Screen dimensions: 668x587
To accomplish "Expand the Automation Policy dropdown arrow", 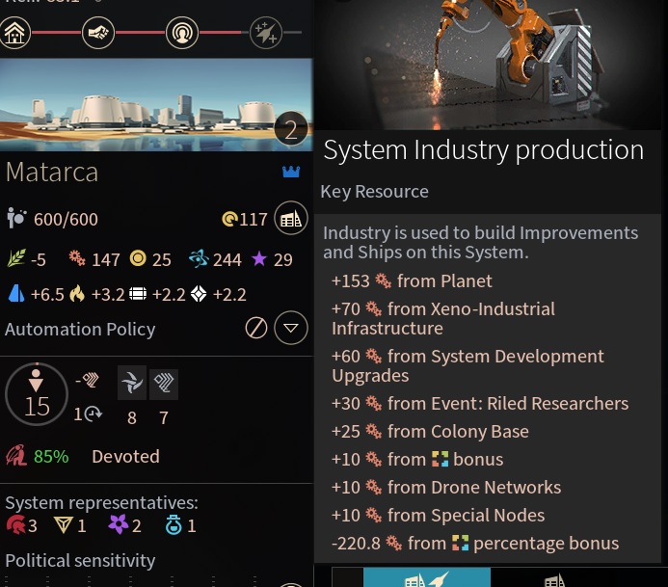I will tap(290, 329).
